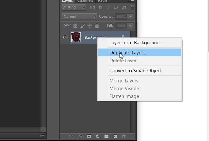Image resolution: width=209 pixels, height=141 pixels.
Task: Hide the Background layer with eye icon
Action: tap(65, 37)
